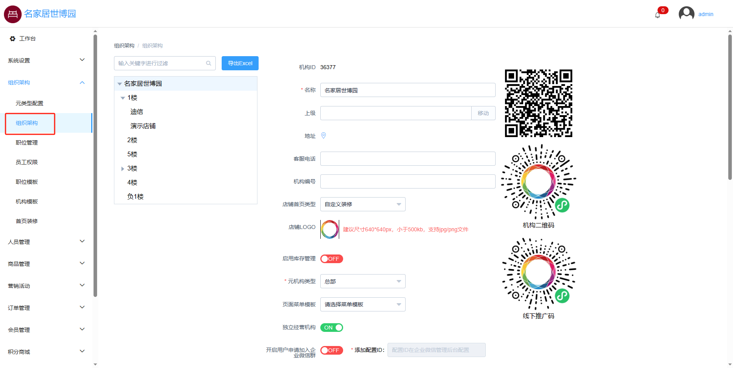Expand the 会员管理 menu
733x368 pixels.
coord(46,330)
